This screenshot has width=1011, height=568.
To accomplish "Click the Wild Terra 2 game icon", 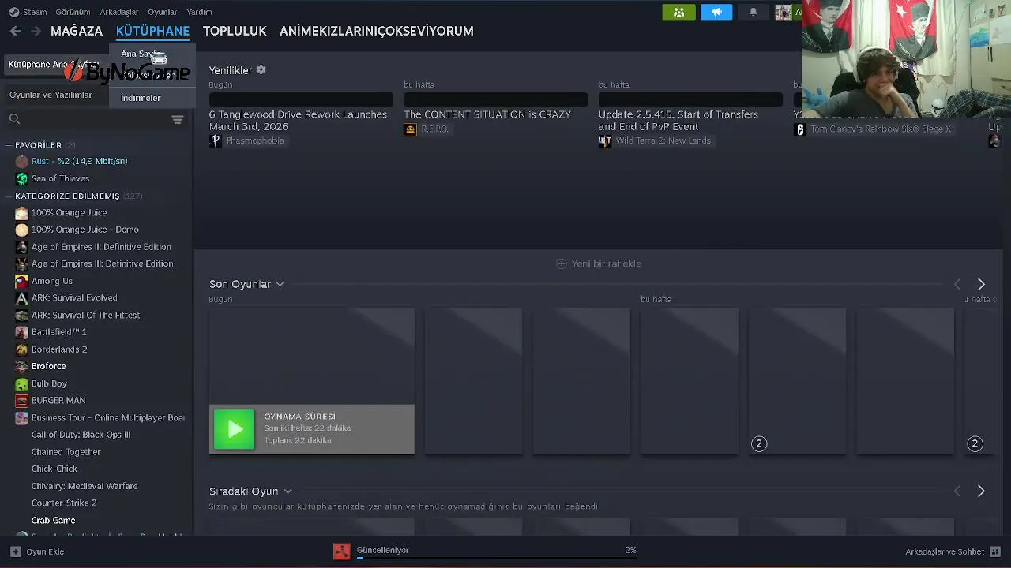I will point(605,140).
